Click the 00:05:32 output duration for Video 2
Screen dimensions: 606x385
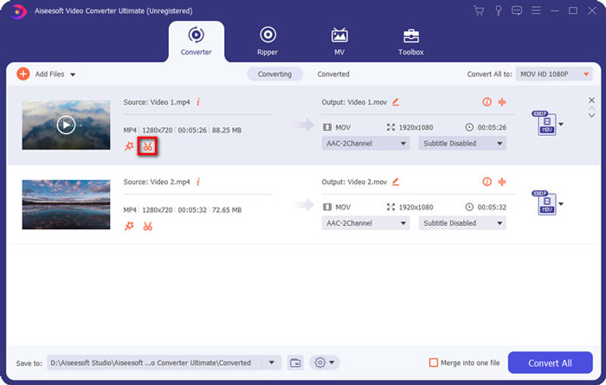click(492, 208)
